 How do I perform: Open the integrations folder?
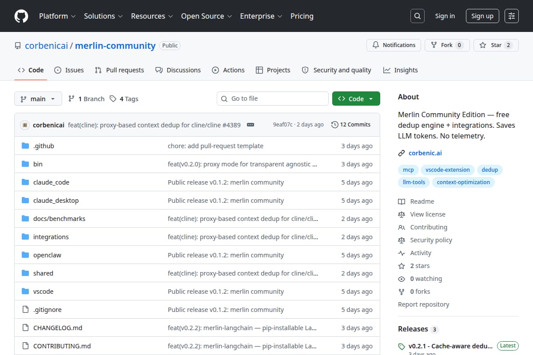pyautogui.click(x=51, y=237)
